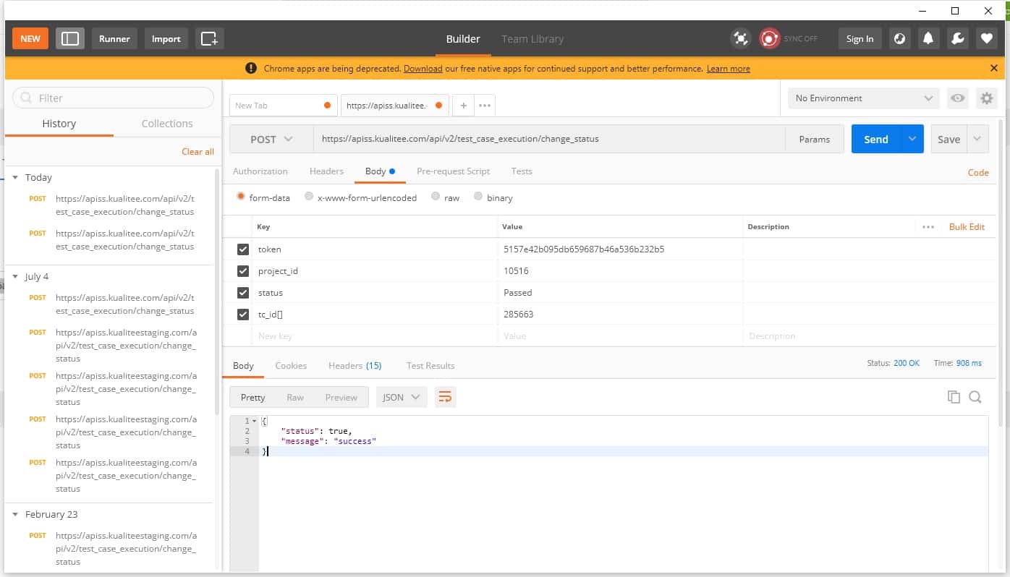
Task: Switch response view to Preview
Action: click(x=341, y=397)
